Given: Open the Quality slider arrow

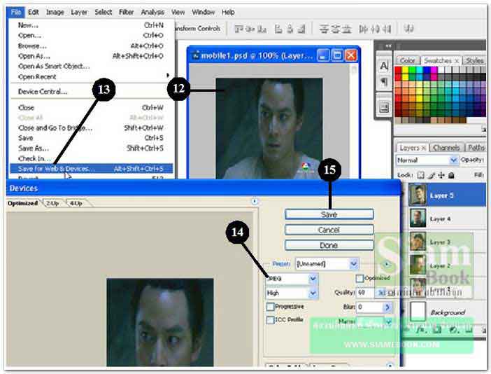Looking at the screenshot, I should [381, 293].
